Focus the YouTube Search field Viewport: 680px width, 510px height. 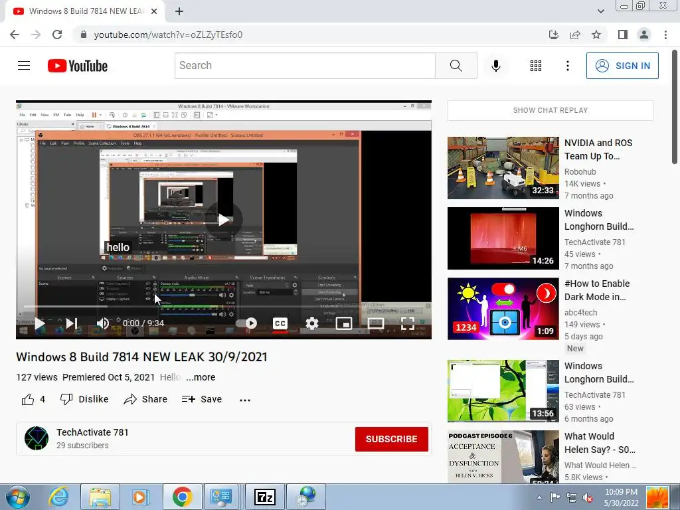pyautogui.click(x=305, y=66)
